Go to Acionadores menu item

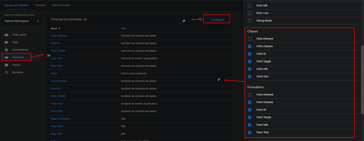pyautogui.click(x=20, y=50)
